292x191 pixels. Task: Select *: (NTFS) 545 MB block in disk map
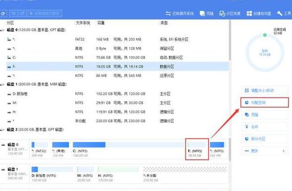pos(217,149)
